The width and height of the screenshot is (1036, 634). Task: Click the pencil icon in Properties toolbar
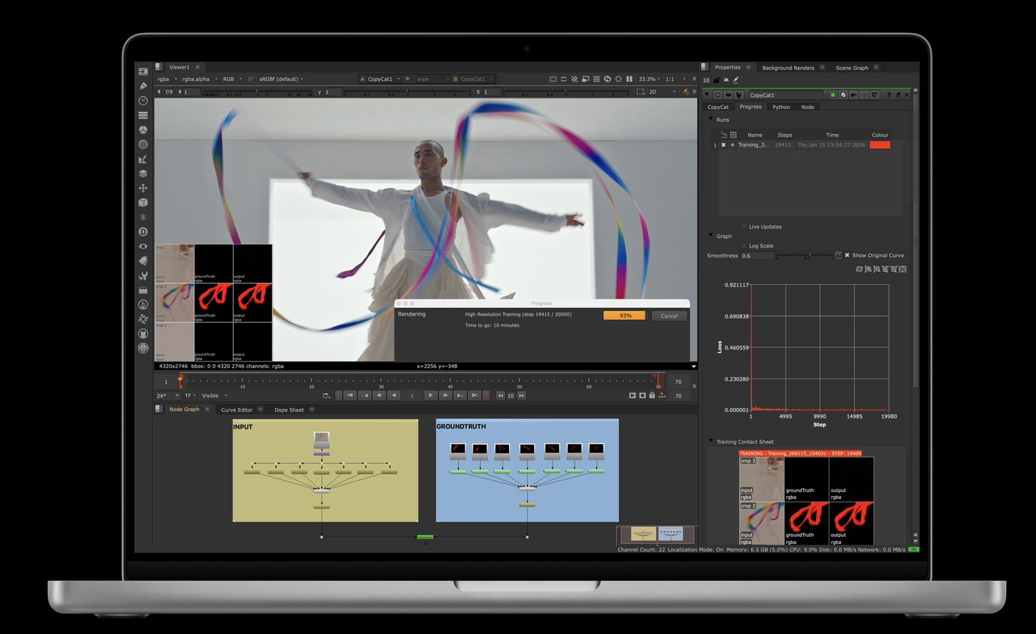[x=736, y=80]
